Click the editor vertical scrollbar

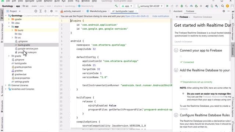[x=171, y=51]
